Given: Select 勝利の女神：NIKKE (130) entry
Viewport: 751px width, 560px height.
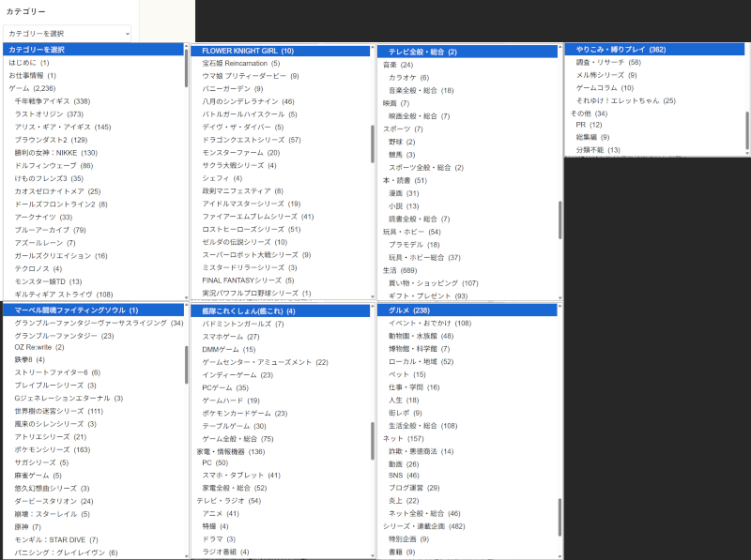Looking at the screenshot, I should 93,153.
